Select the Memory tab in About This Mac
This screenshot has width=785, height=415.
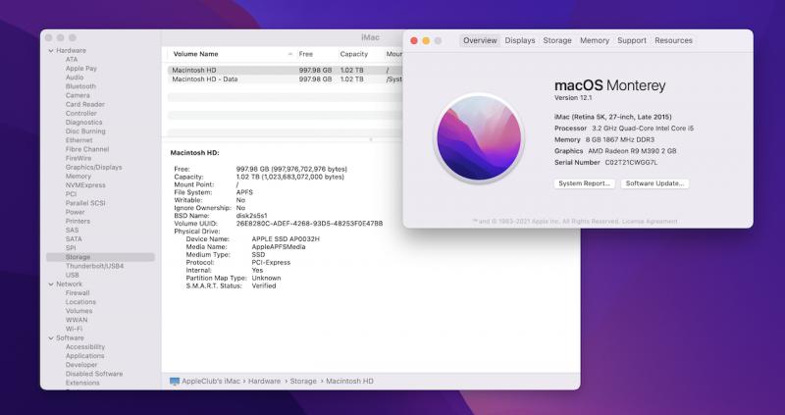(595, 40)
